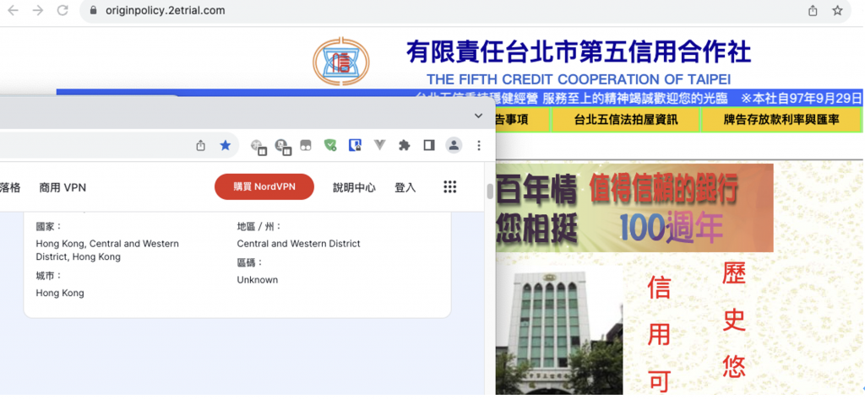Open the profile avatar menu

(454, 145)
